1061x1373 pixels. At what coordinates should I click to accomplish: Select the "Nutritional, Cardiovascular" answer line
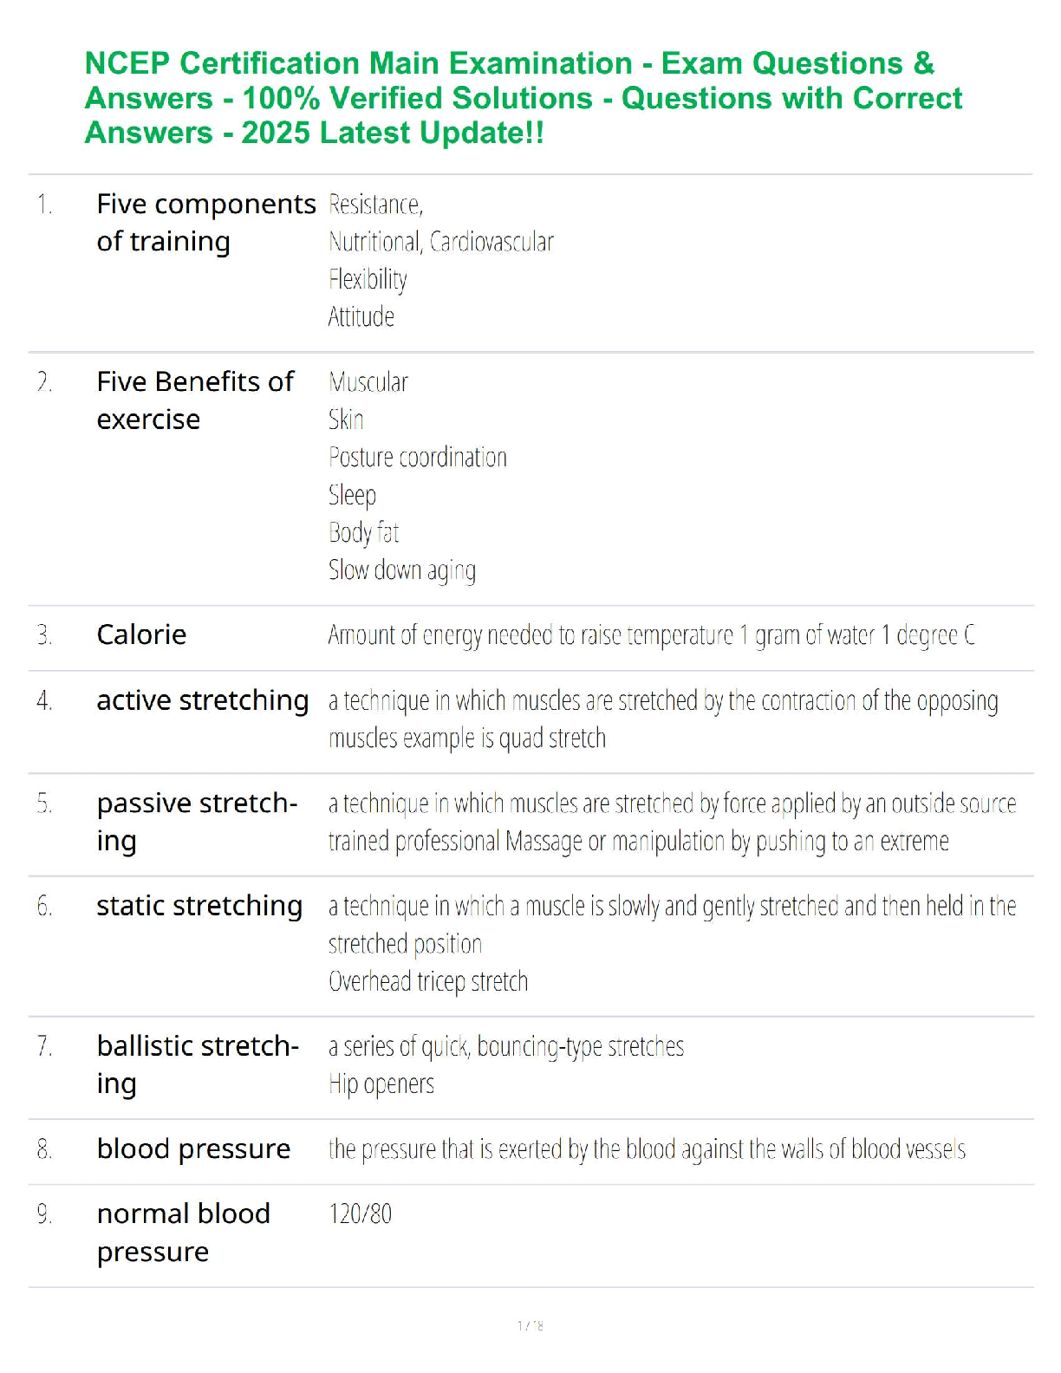pos(440,242)
